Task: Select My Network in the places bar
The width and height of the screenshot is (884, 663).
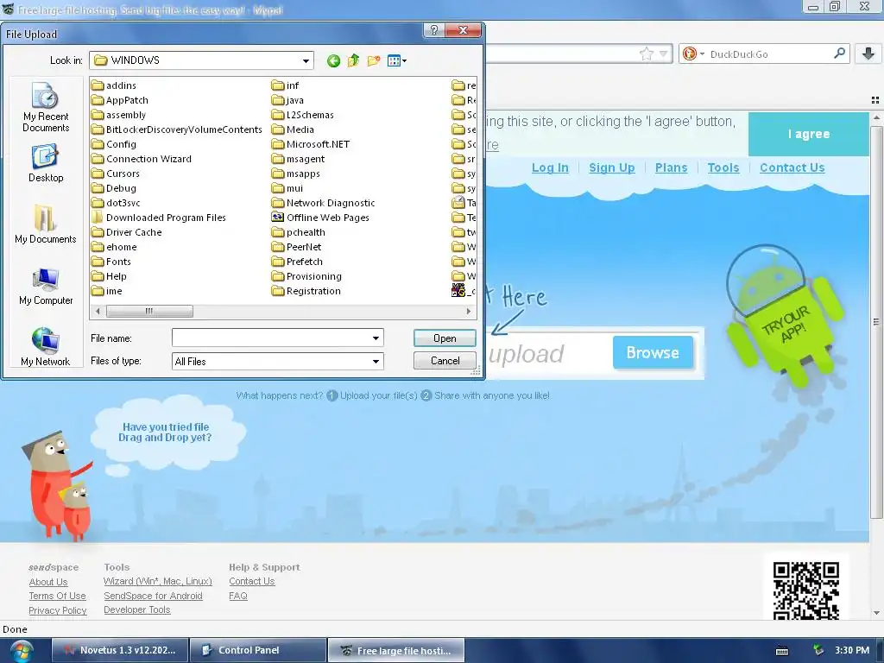Action: pyautogui.click(x=46, y=347)
